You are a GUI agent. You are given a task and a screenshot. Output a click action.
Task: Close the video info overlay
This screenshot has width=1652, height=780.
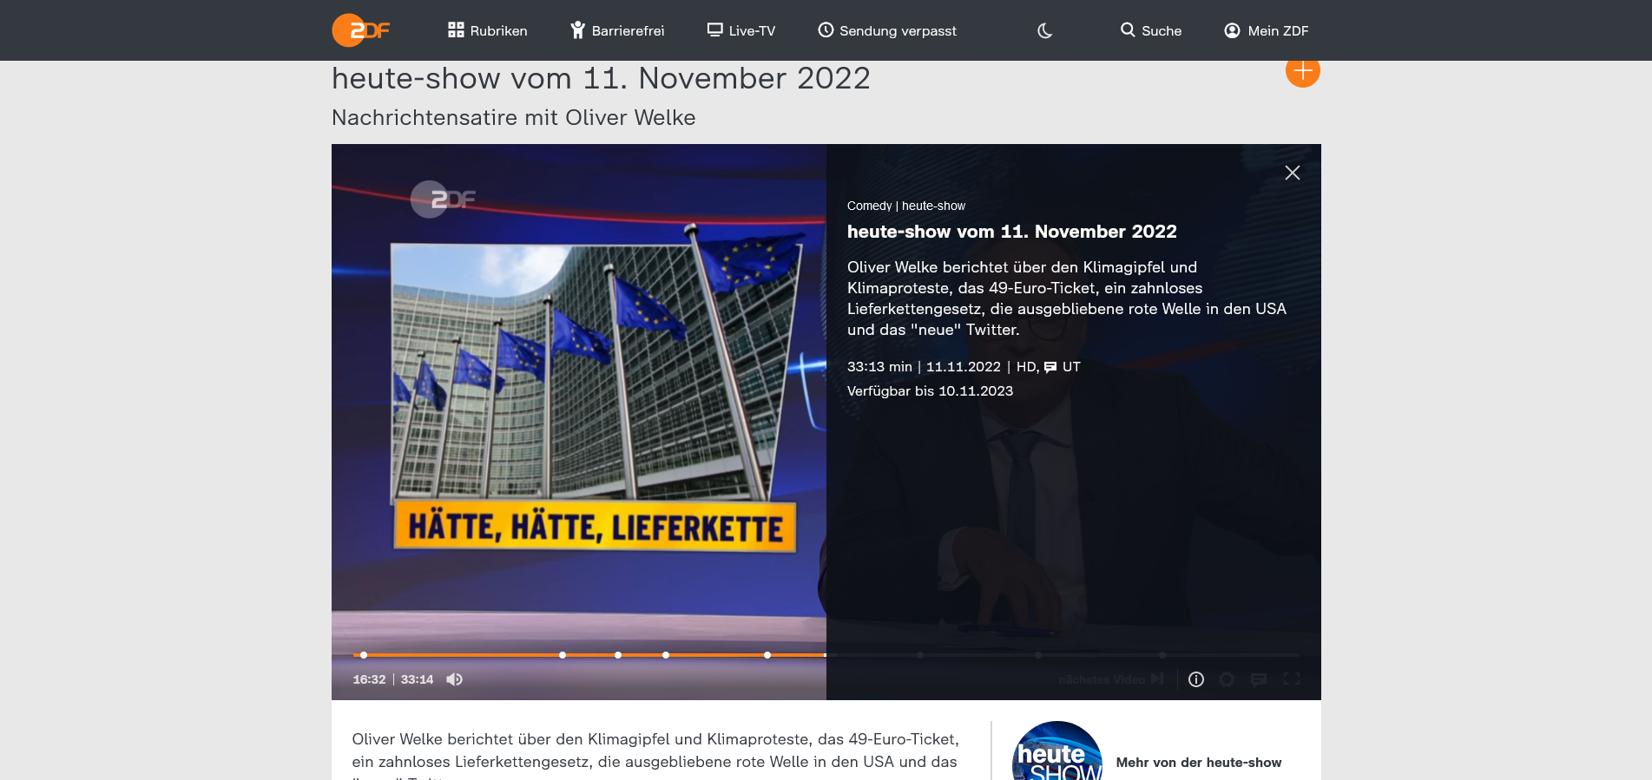pyautogui.click(x=1292, y=173)
